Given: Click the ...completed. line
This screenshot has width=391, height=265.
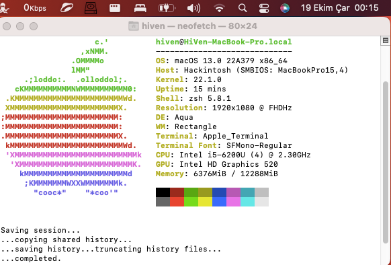Looking at the screenshot, I should click(x=31, y=258).
